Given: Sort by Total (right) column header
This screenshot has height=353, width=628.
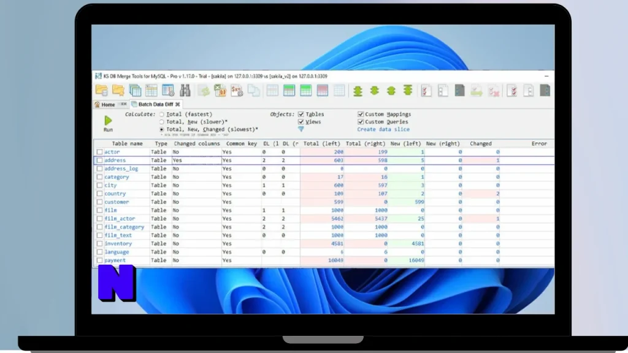Looking at the screenshot, I should pyautogui.click(x=366, y=143).
